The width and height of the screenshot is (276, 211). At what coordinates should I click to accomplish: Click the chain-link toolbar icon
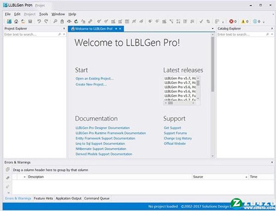coord(90,22)
